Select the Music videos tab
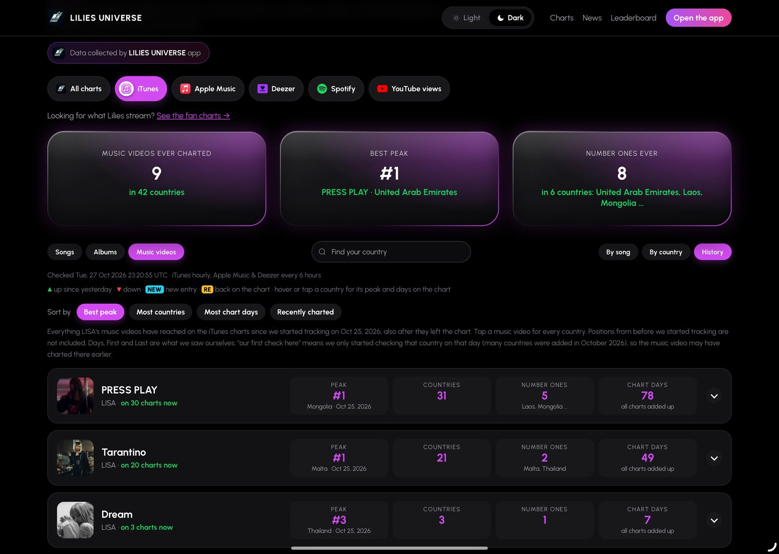Screen dimensions: 779x554 click(156, 252)
